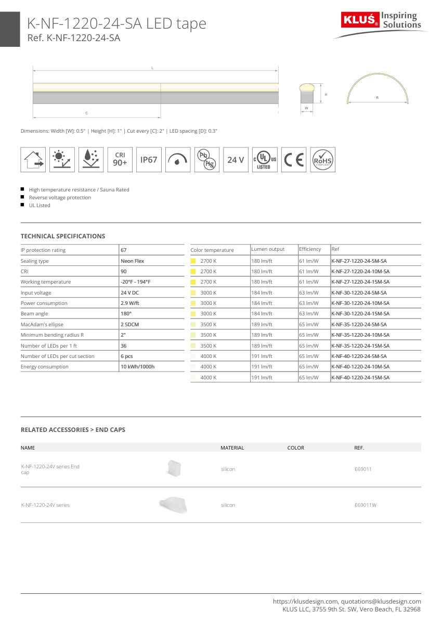Select reference K-NF-30-1220-24-5M-SA
Viewport: 442px width, 626px height.
point(359,292)
